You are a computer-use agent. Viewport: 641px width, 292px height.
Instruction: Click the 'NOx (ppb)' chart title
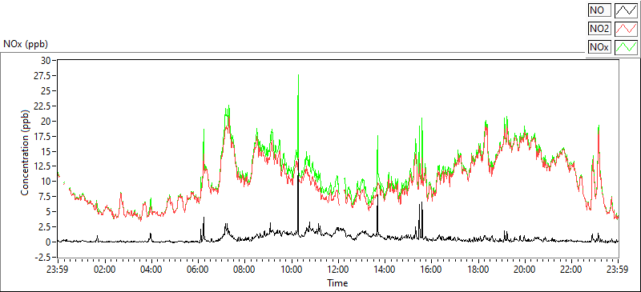pyautogui.click(x=26, y=44)
